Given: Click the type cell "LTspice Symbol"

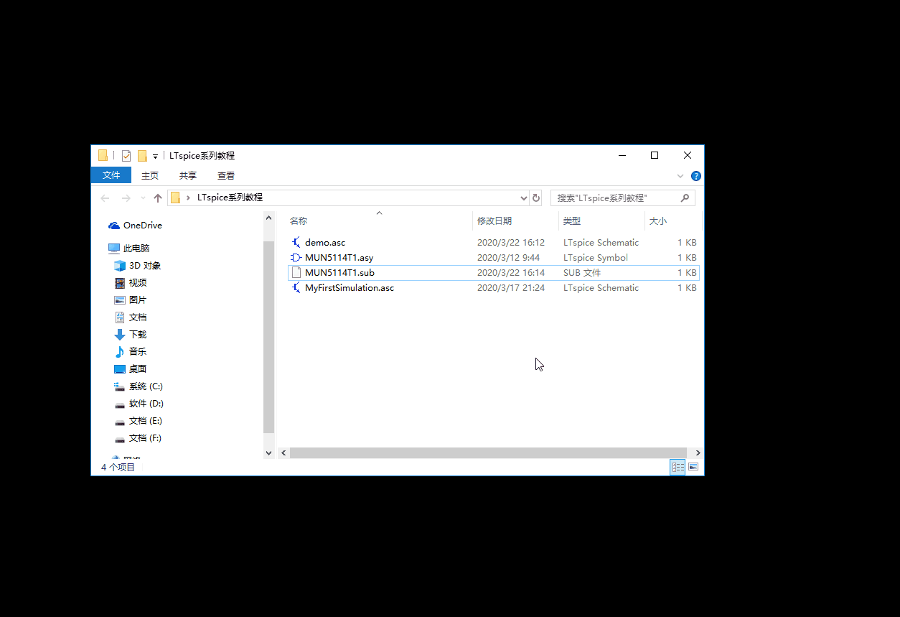Looking at the screenshot, I should click(596, 258).
